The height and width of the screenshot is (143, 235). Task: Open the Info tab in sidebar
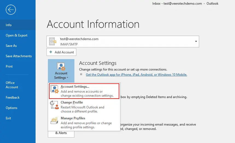pyautogui.click(x=18, y=25)
